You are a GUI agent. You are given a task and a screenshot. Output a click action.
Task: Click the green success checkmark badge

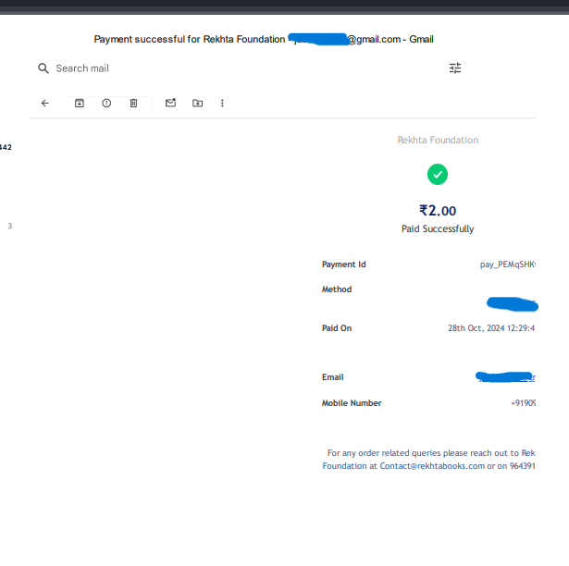(438, 175)
